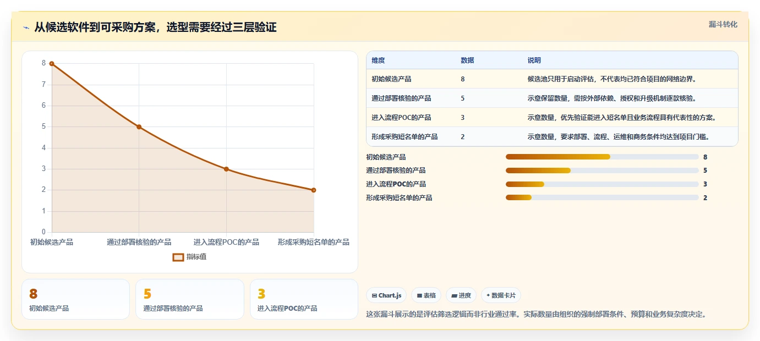Click table cell 通过部署核验的产品 in the 维度 column
The height and width of the screenshot is (341, 760).
pyautogui.click(x=401, y=98)
